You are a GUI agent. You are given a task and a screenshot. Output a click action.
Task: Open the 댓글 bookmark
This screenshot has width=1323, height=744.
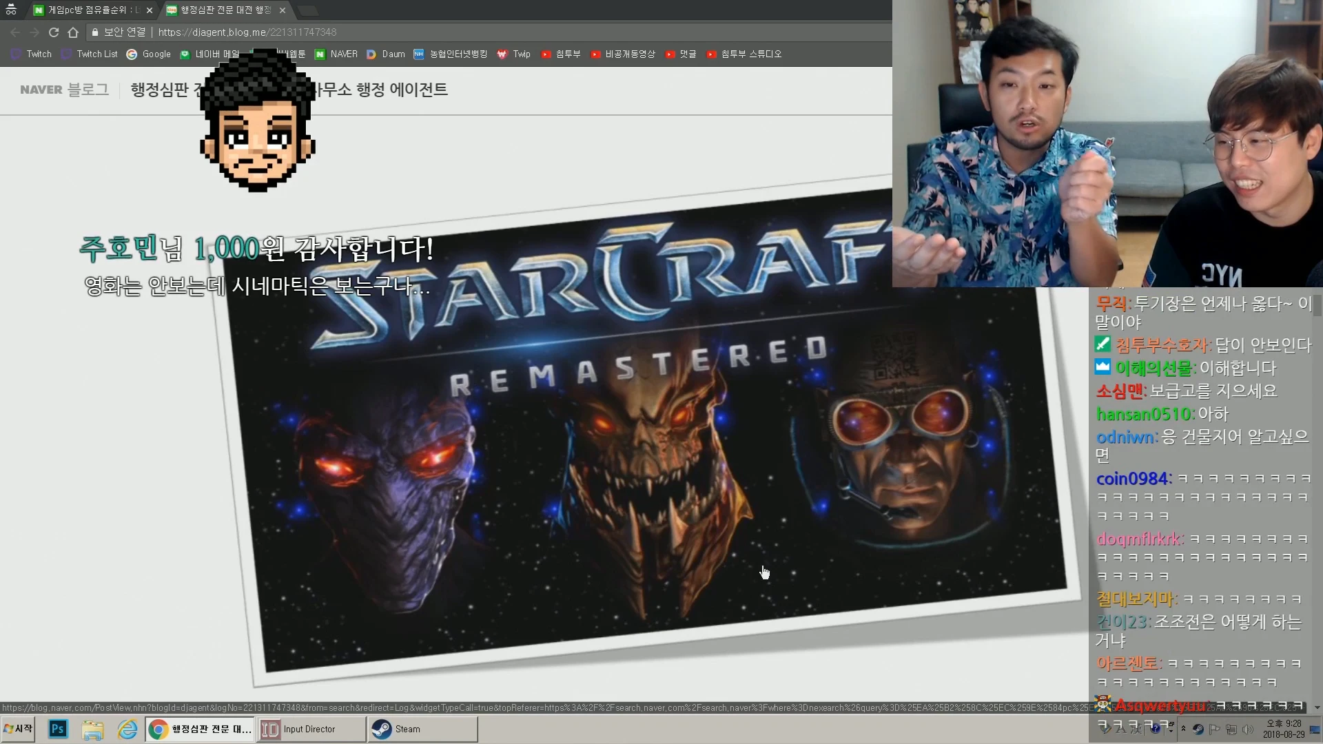[681, 54]
